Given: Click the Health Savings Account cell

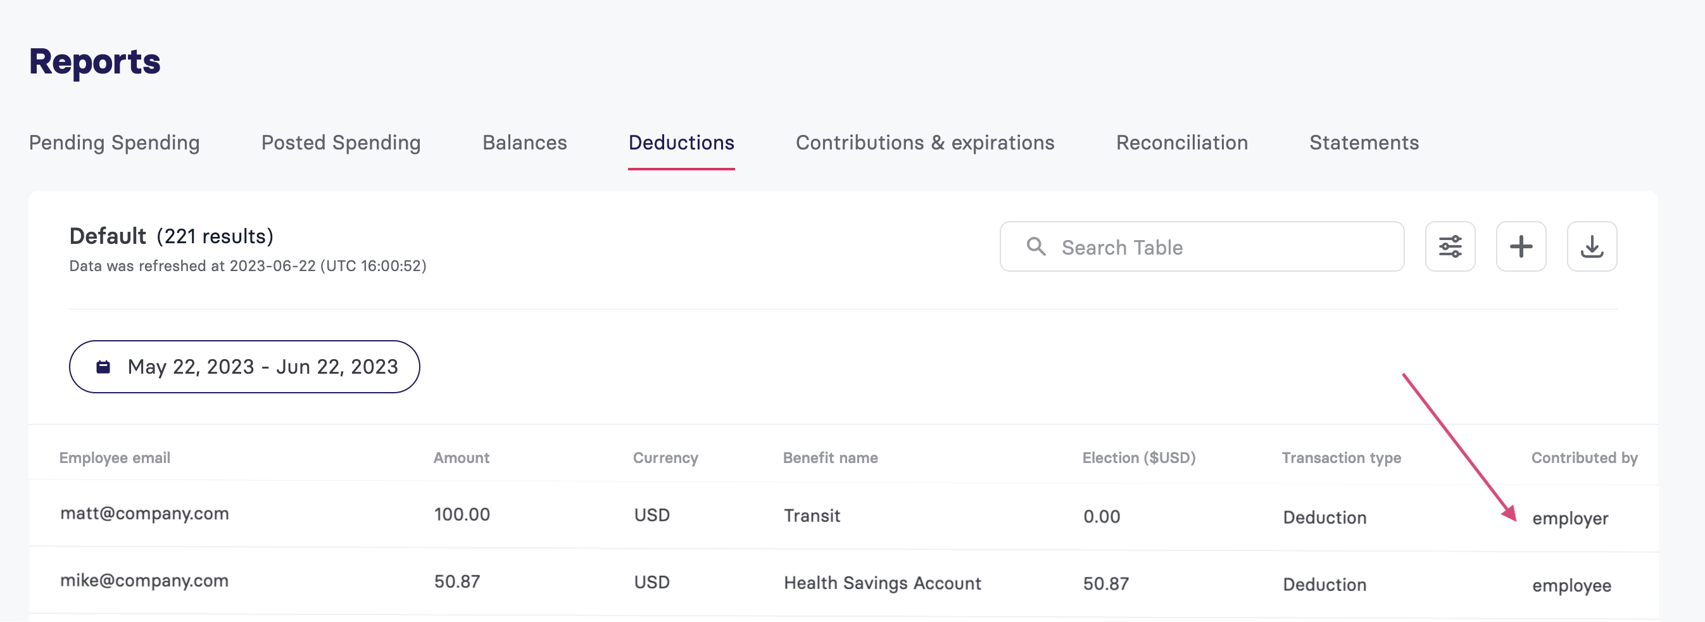Looking at the screenshot, I should point(883,583).
